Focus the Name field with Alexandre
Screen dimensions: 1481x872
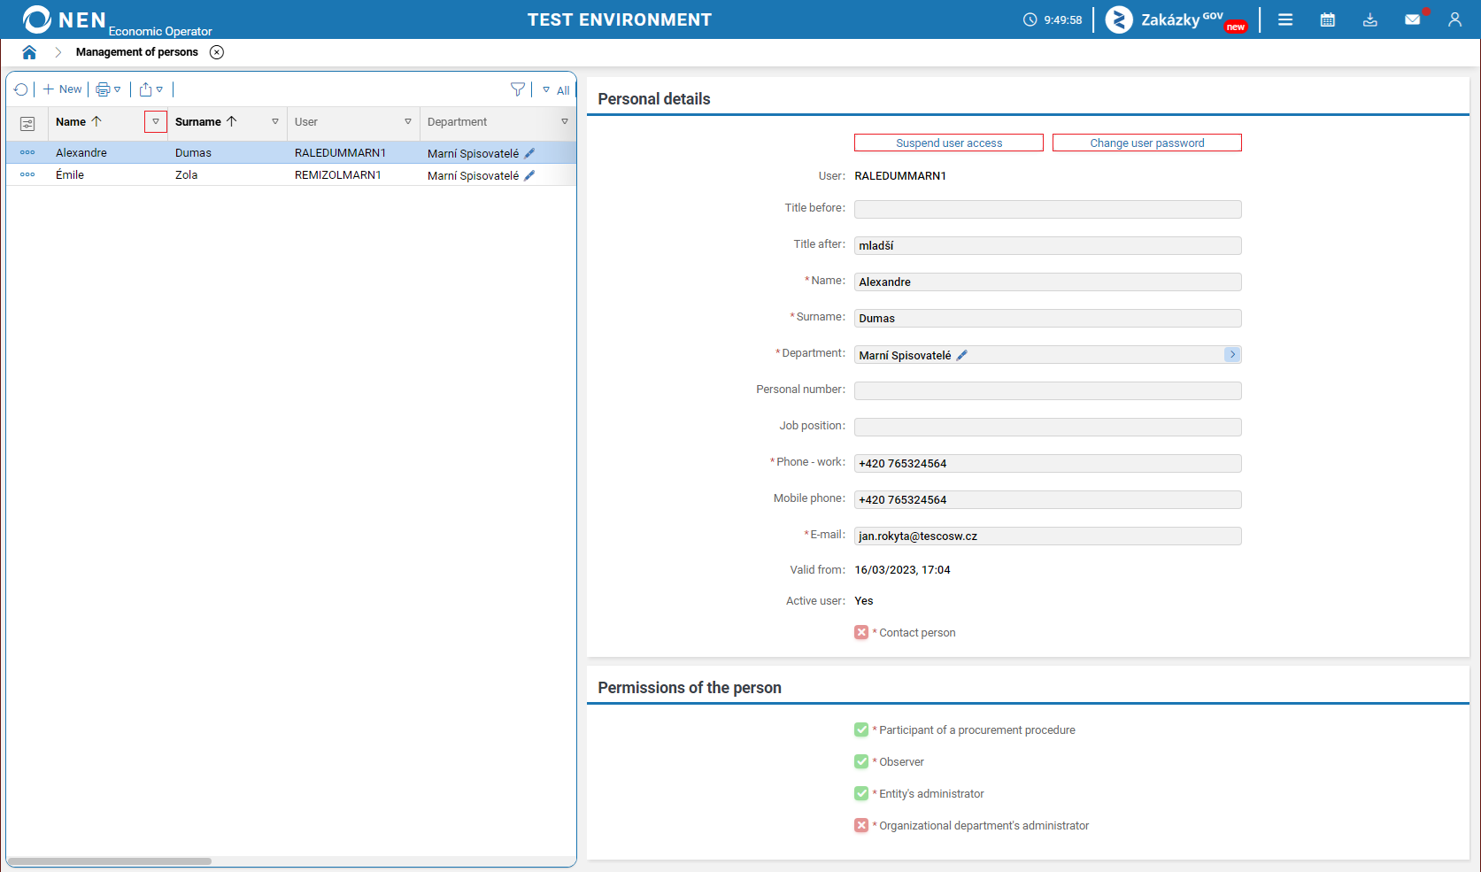1048,282
